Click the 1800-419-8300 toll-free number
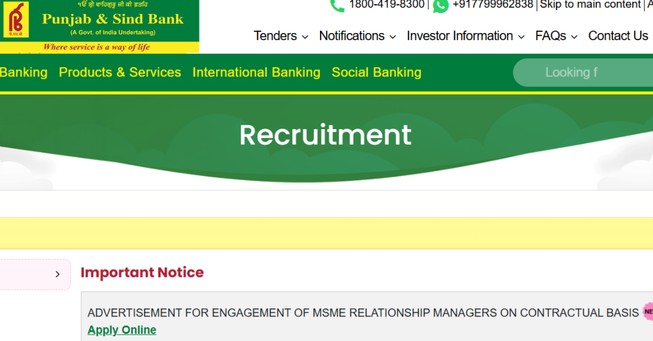This screenshot has height=341, width=653. [386, 5]
